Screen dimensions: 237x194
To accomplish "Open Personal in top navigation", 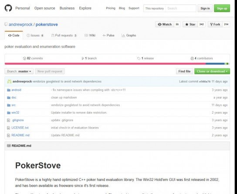I will point(23,8).
